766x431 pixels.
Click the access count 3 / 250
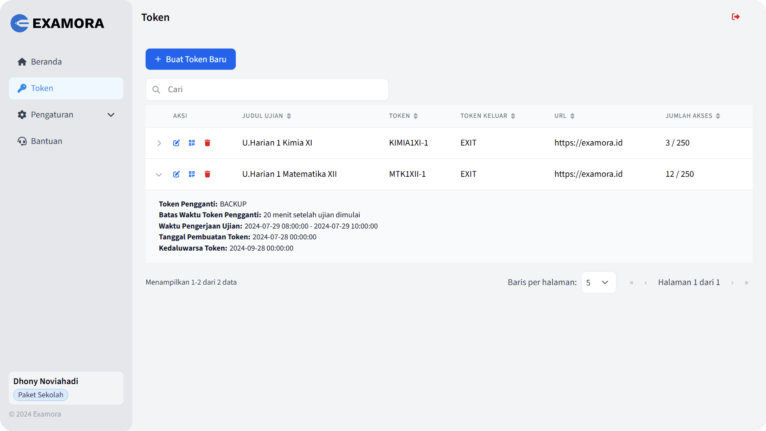(x=677, y=143)
